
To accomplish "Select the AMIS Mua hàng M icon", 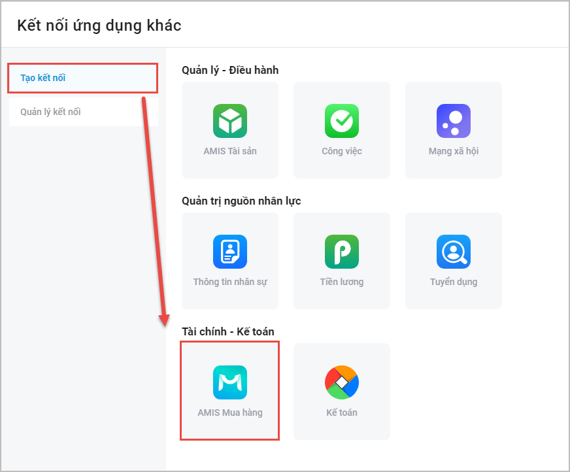I will coord(229,382).
